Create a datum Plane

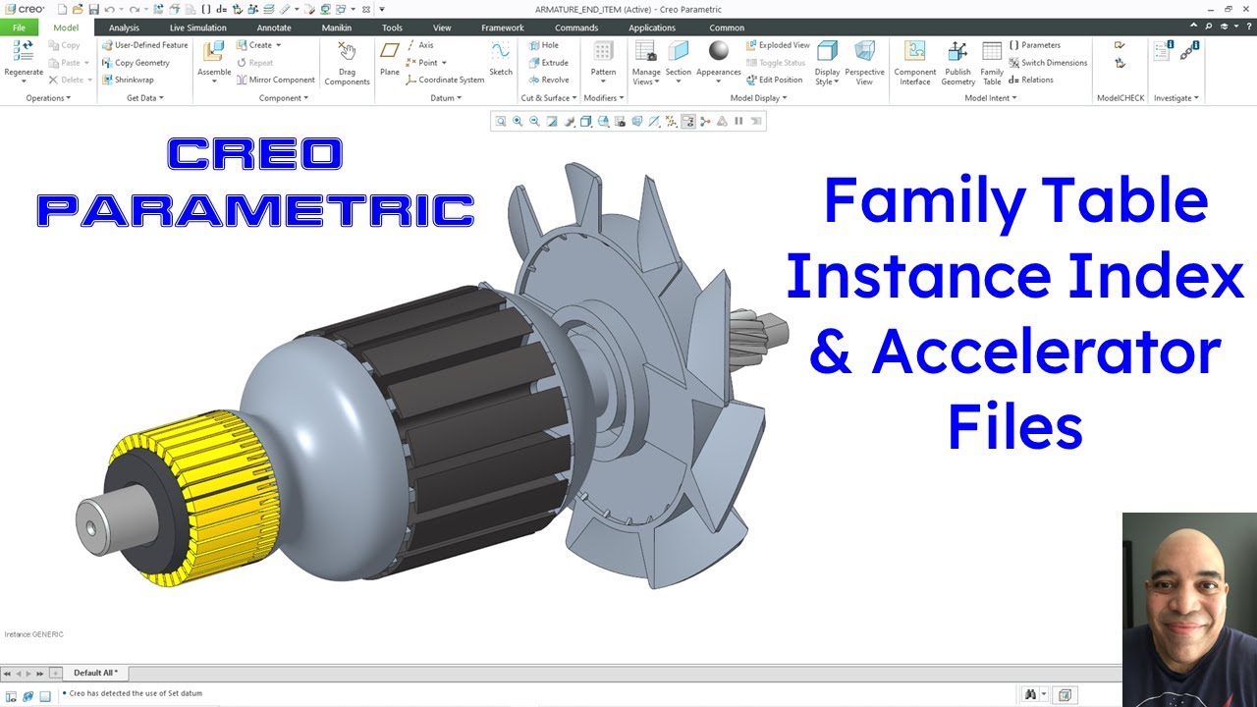390,59
